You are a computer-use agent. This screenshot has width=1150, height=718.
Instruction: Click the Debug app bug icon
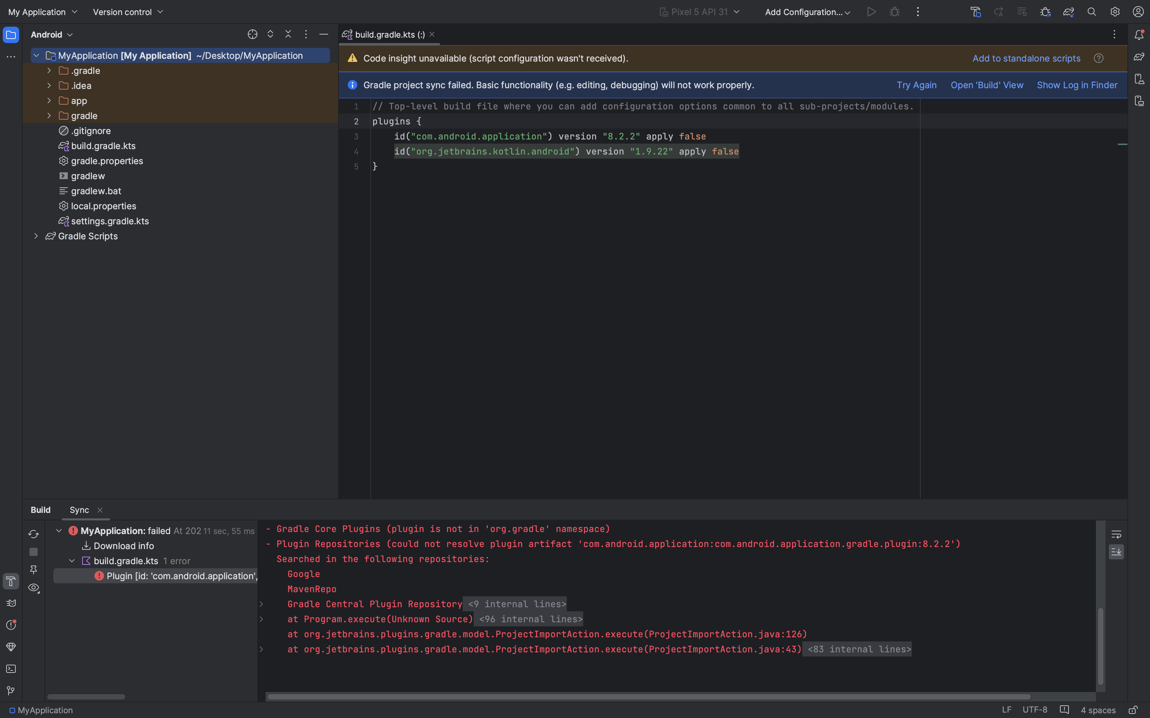[x=894, y=12]
